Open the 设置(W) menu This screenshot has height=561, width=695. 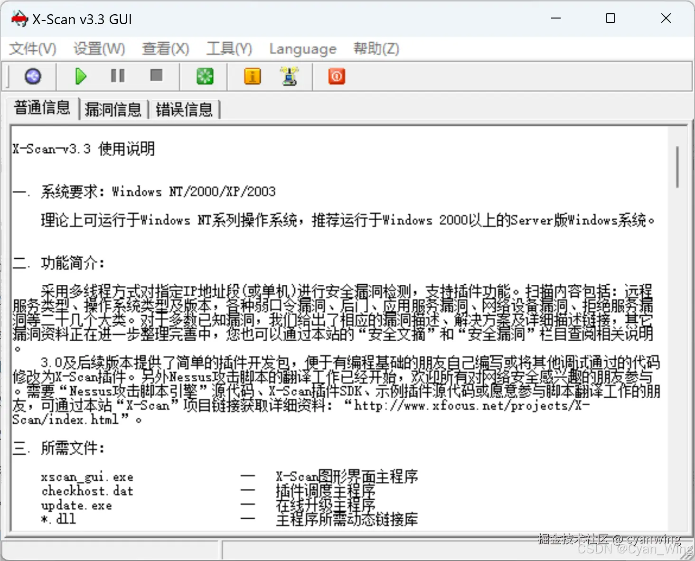(x=99, y=48)
